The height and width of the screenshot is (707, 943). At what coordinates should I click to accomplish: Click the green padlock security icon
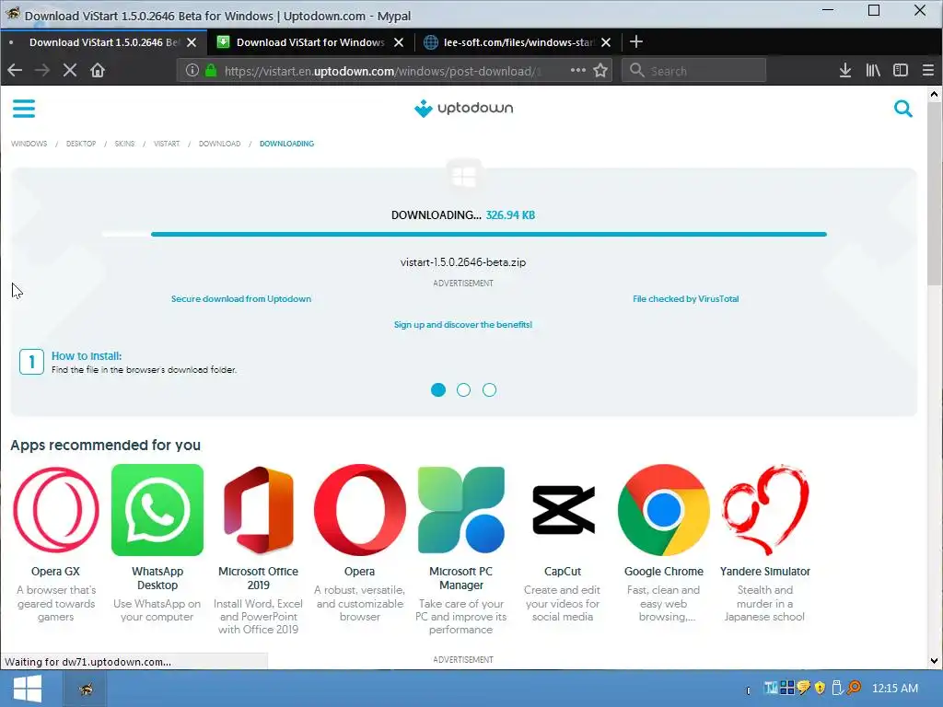(x=211, y=70)
